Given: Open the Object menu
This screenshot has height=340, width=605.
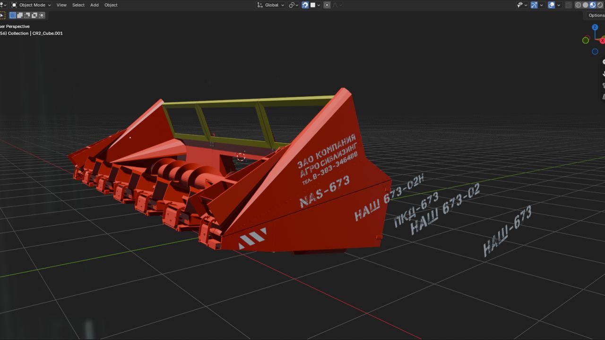Looking at the screenshot, I should pyautogui.click(x=111, y=5).
